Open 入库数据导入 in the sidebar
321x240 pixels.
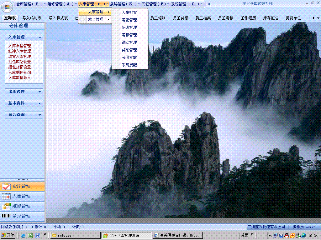coord(20,78)
